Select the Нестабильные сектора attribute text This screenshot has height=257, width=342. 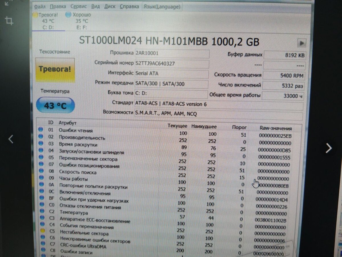(84, 233)
